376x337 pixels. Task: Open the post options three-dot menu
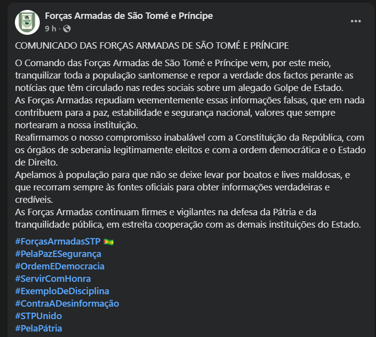[x=356, y=21]
